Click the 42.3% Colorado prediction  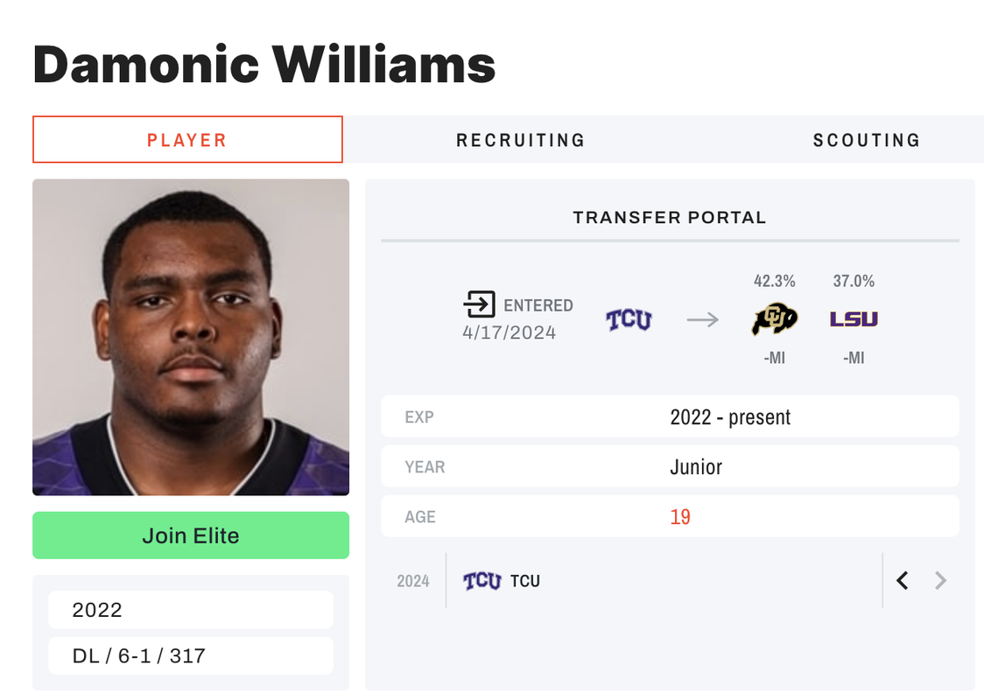pyautogui.click(x=775, y=281)
